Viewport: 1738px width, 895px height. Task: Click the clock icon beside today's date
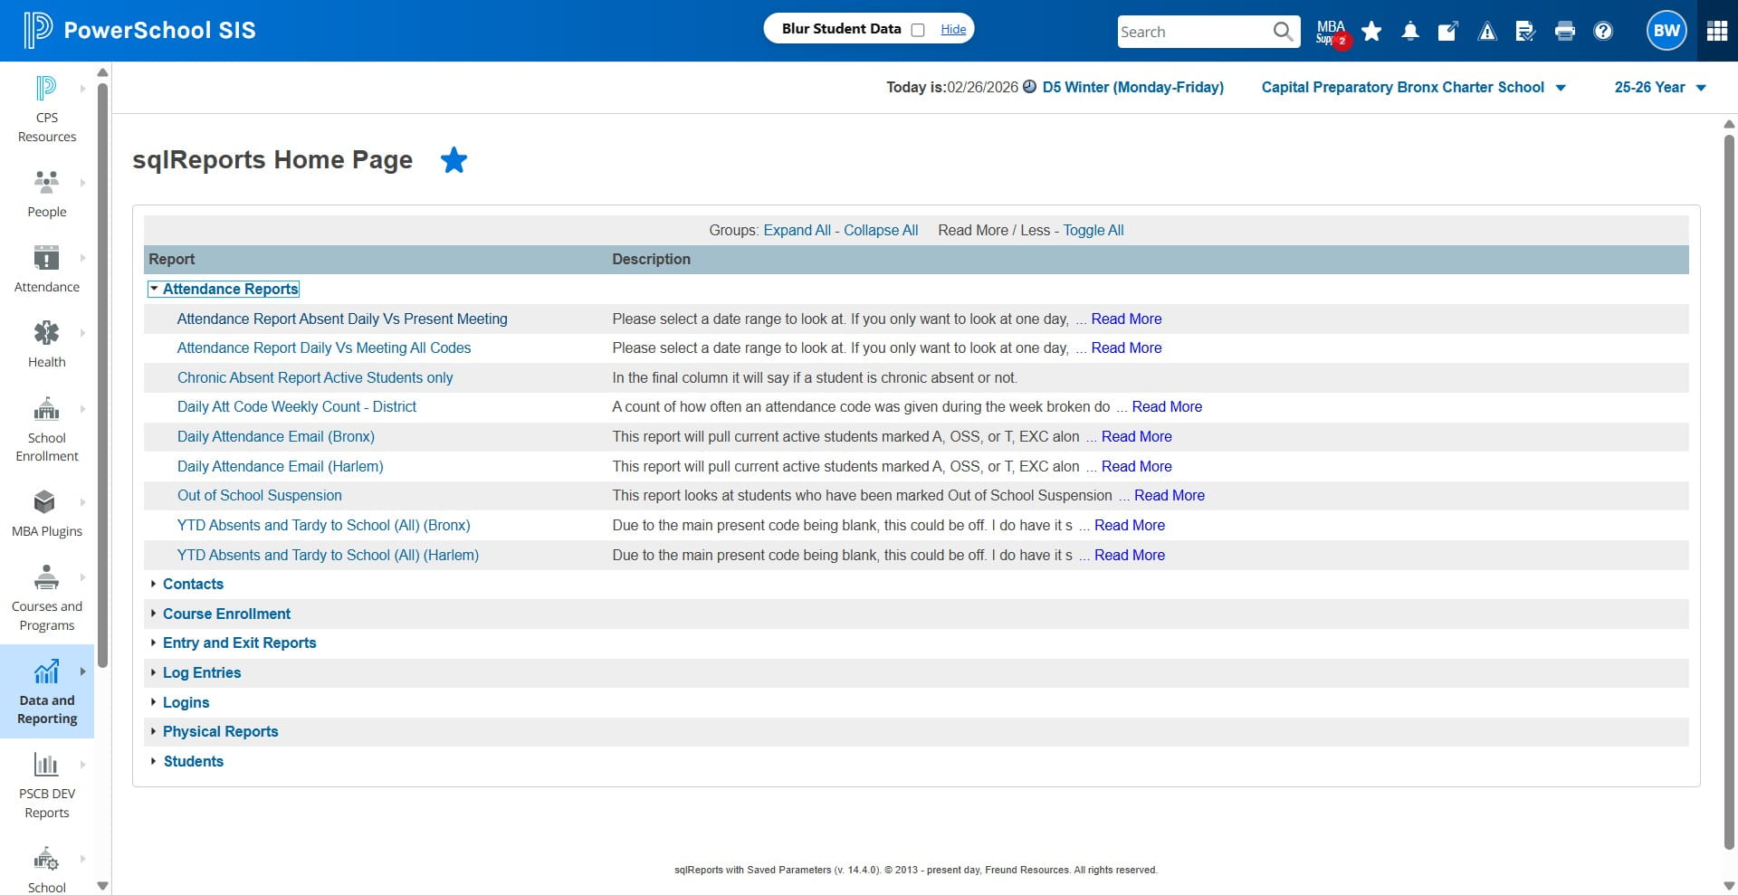(x=1029, y=87)
